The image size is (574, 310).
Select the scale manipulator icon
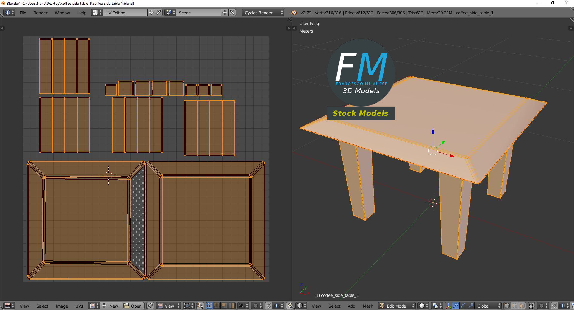click(x=471, y=306)
